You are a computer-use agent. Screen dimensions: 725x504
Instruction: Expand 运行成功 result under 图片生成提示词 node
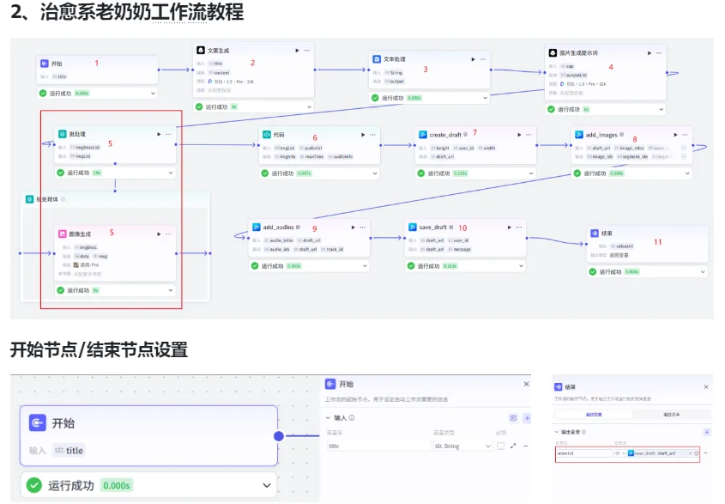(x=662, y=109)
